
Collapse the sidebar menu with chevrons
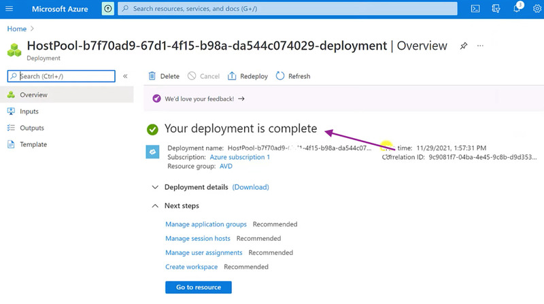tap(125, 76)
